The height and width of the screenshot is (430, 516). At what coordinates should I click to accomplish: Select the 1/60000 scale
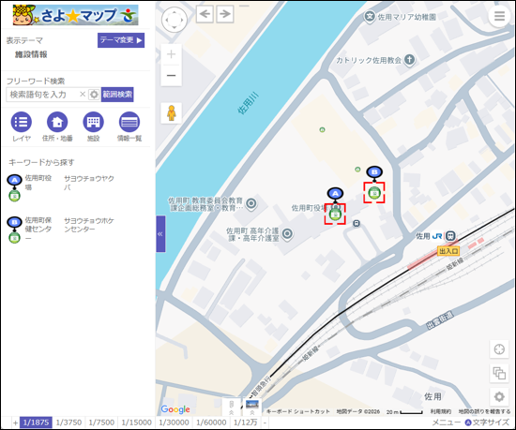coord(211,423)
